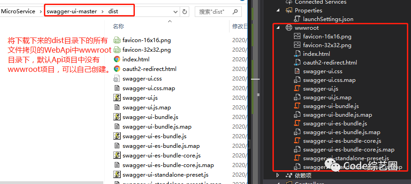
Task: Click Chrome icon of index.html in Explorer
Action: coord(117,60)
